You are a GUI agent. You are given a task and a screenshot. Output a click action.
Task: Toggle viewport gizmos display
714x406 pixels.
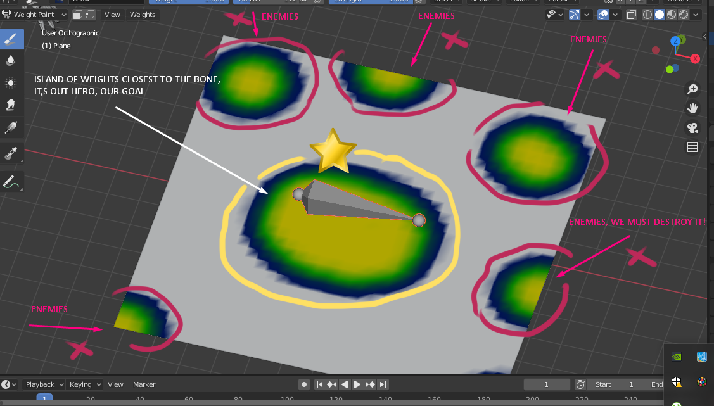(575, 15)
